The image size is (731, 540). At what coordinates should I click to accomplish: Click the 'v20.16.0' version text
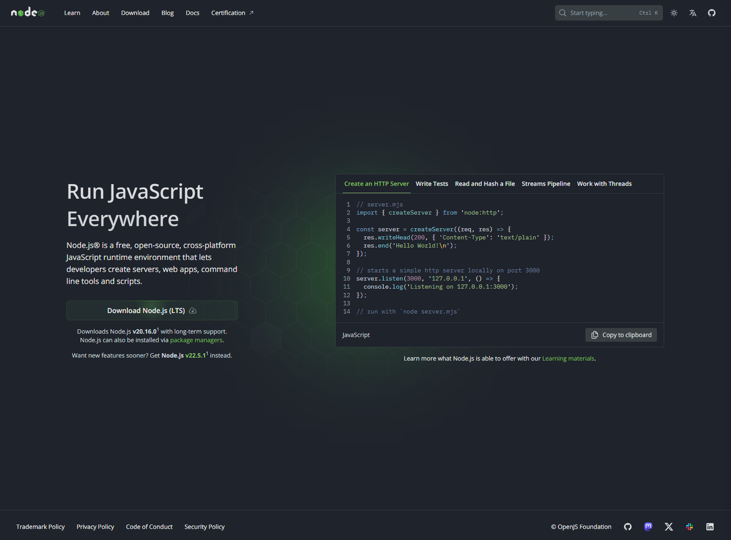[x=145, y=331]
